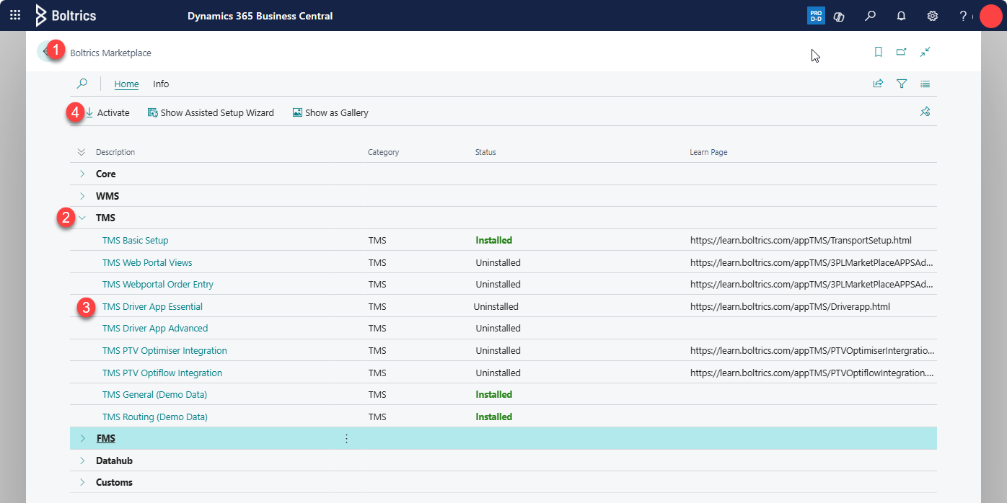This screenshot has height=503, width=1007.
Task: Open the PROD environment badge
Action: click(x=816, y=16)
